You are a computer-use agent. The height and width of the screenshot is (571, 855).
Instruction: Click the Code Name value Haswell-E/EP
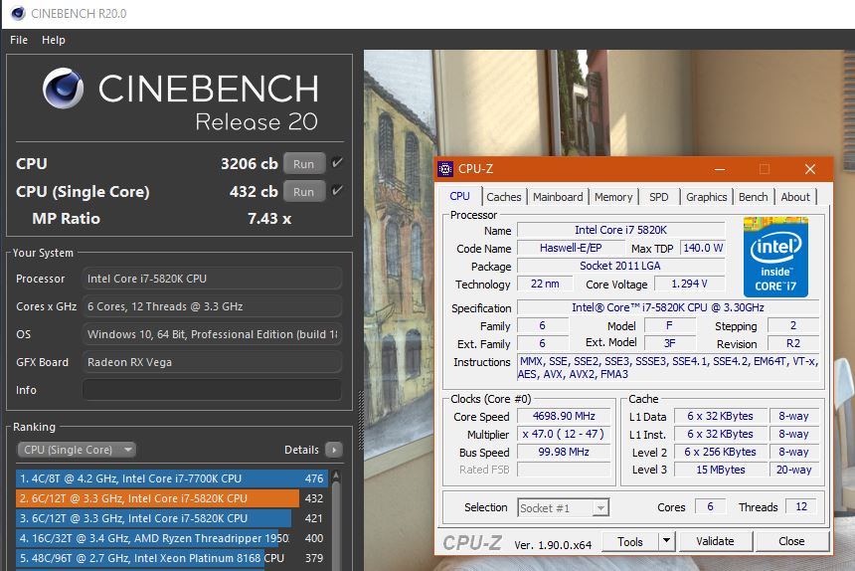point(571,248)
